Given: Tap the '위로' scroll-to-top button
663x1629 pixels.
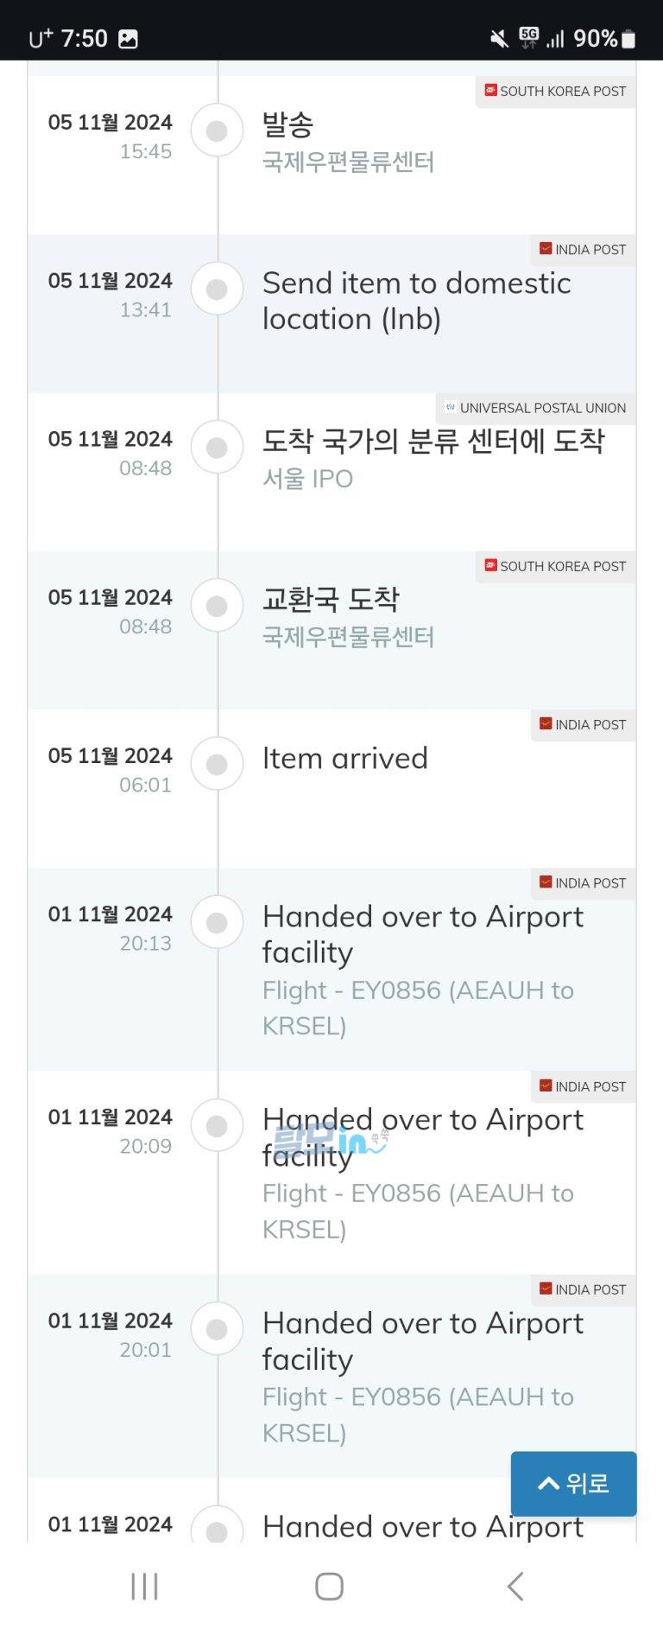Looking at the screenshot, I should click(573, 1484).
